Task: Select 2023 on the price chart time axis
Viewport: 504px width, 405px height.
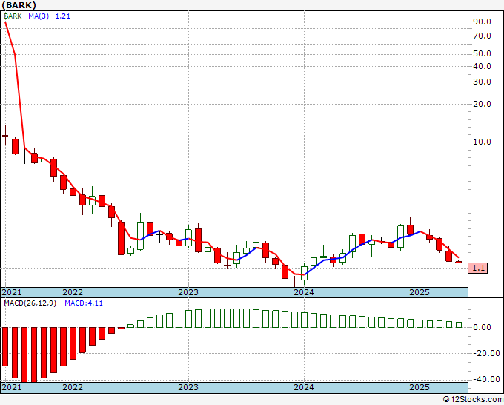Action: pos(188,292)
